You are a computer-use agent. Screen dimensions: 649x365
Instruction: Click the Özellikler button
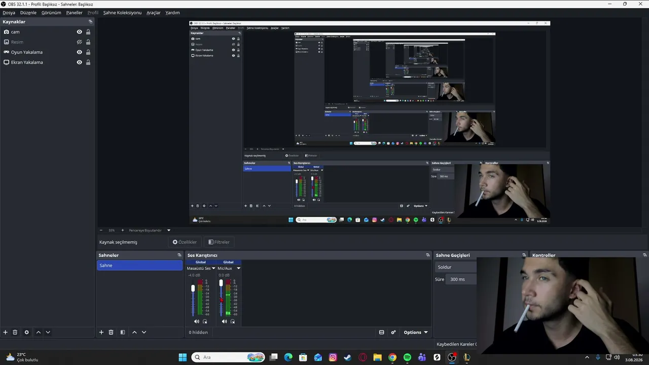click(x=185, y=242)
